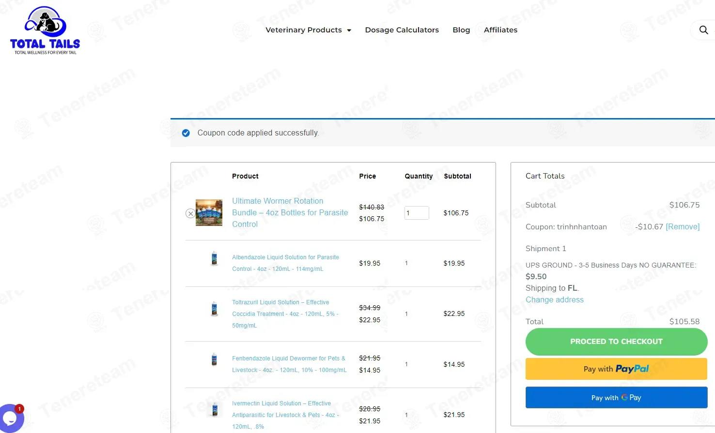Click the Albendazole bottle thumbnail
715x433 pixels.
pos(214,259)
